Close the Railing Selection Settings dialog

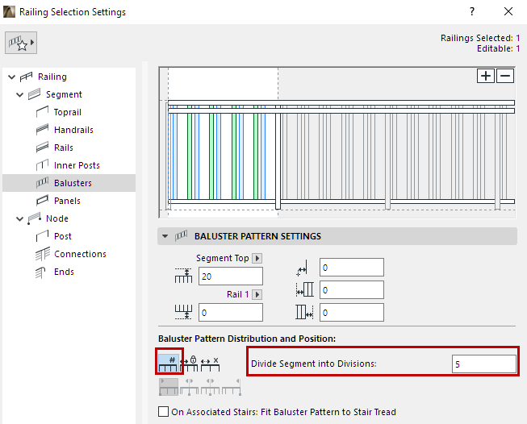[x=508, y=11]
